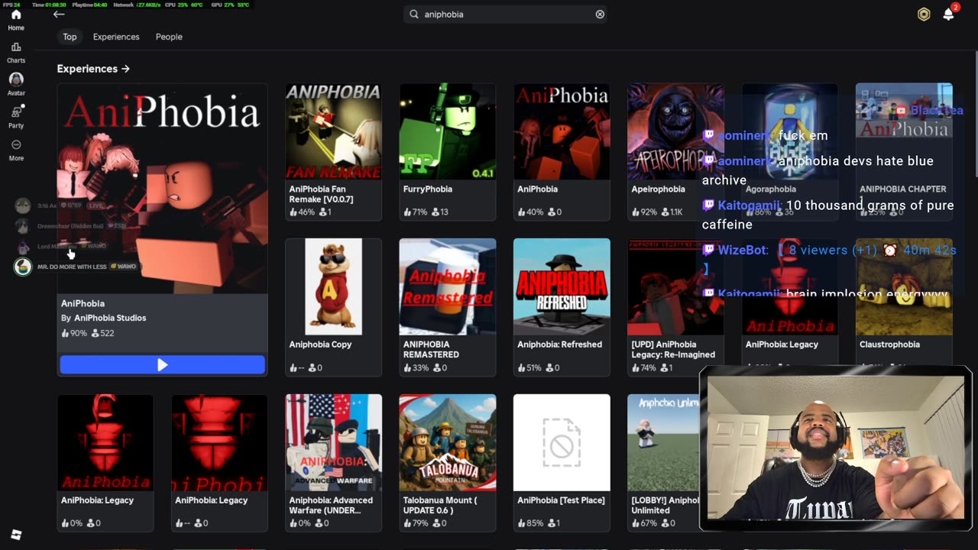Click the 90% rating on featured AniPhobia

click(x=74, y=333)
